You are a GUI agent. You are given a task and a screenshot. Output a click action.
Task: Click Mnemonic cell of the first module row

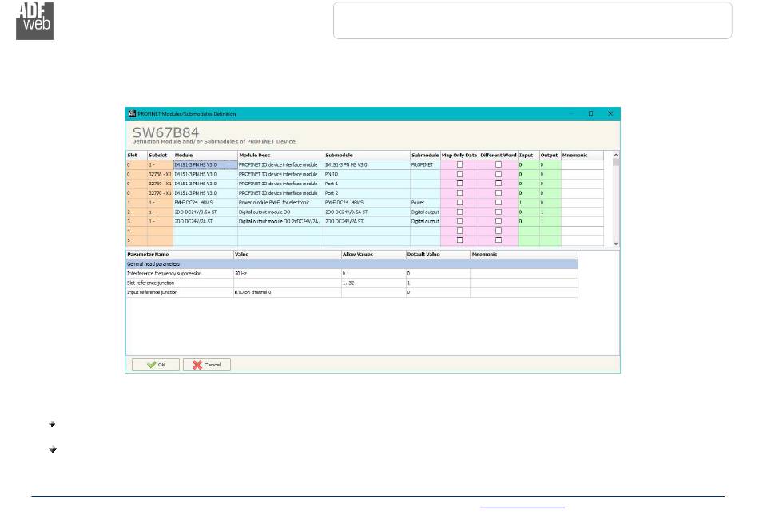(582, 165)
